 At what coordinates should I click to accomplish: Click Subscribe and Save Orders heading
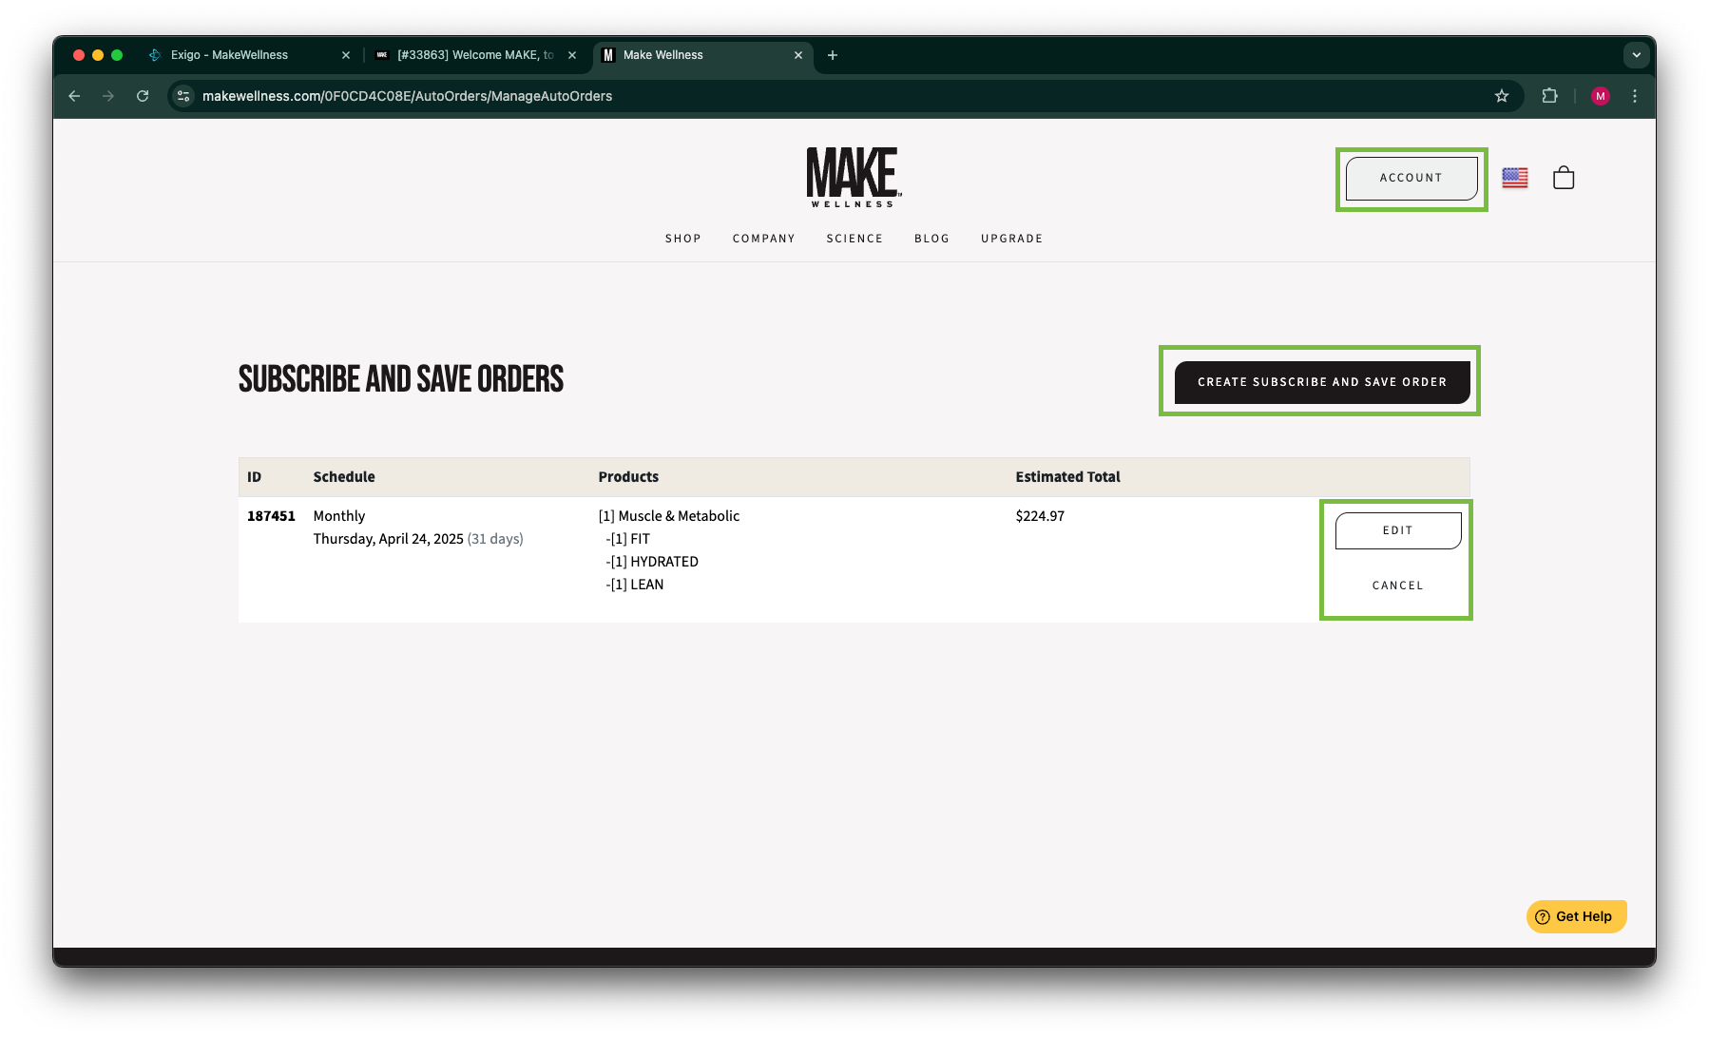pyautogui.click(x=401, y=379)
